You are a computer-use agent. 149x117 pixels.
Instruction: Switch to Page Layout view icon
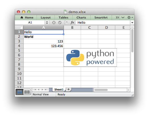[x=27, y=92]
